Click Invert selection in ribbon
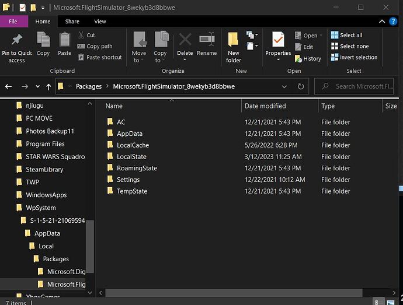This screenshot has width=403, height=305. click(x=354, y=57)
